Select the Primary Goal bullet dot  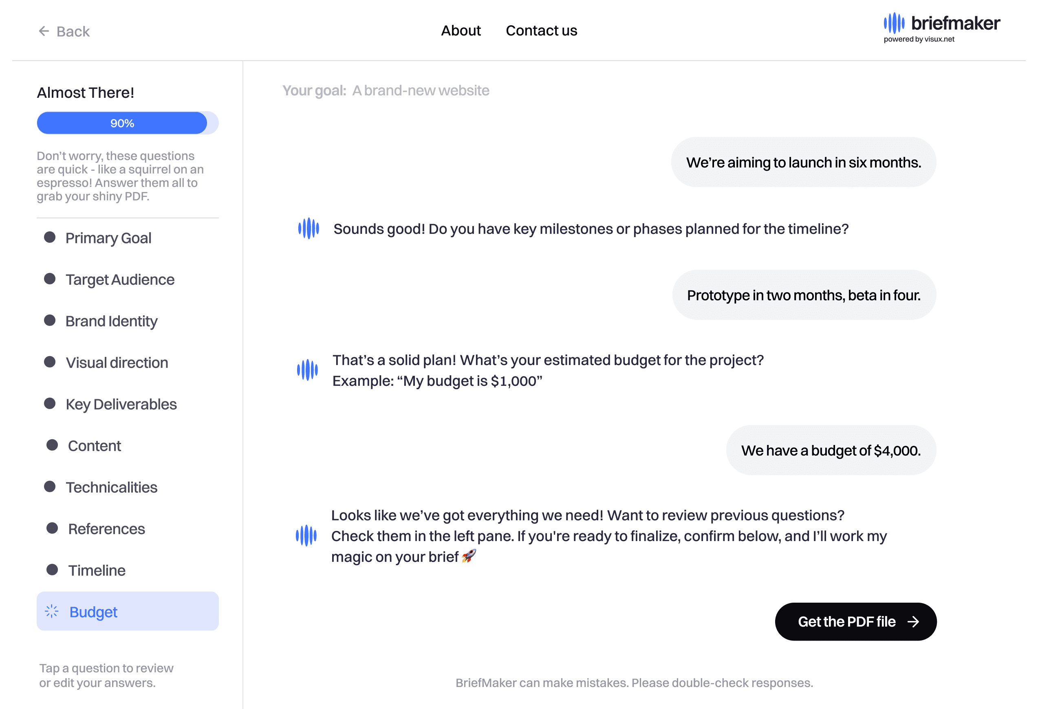click(x=50, y=237)
